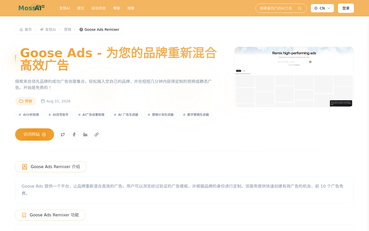Click the Goose Ads Remixer 介绍 heading

pos(51,167)
